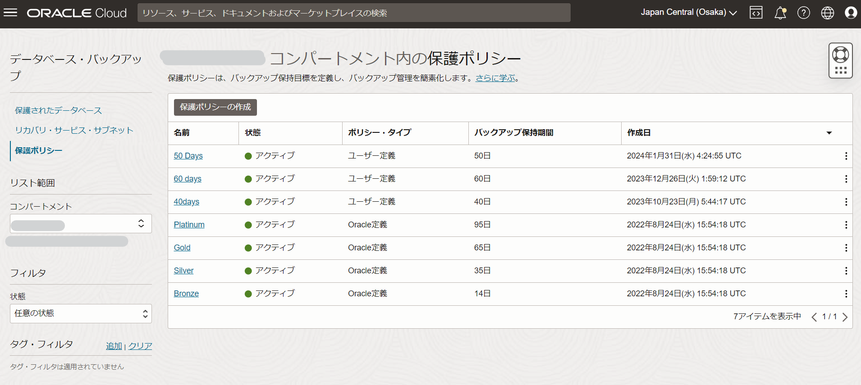Sort by 作成日 column arrow
This screenshot has height=385, width=861.
(829, 133)
